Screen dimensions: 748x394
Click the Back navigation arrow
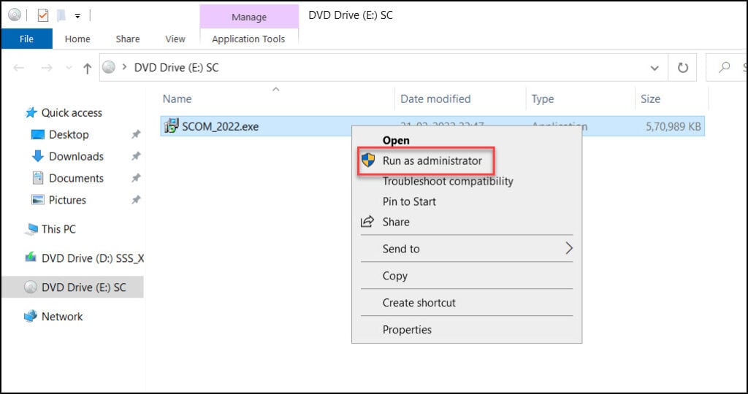coord(18,68)
